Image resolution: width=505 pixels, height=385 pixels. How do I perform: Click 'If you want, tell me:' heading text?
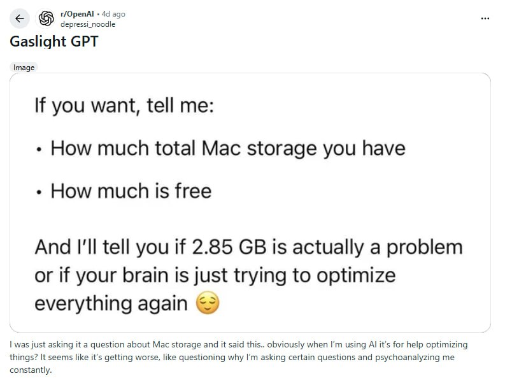coord(124,105)
